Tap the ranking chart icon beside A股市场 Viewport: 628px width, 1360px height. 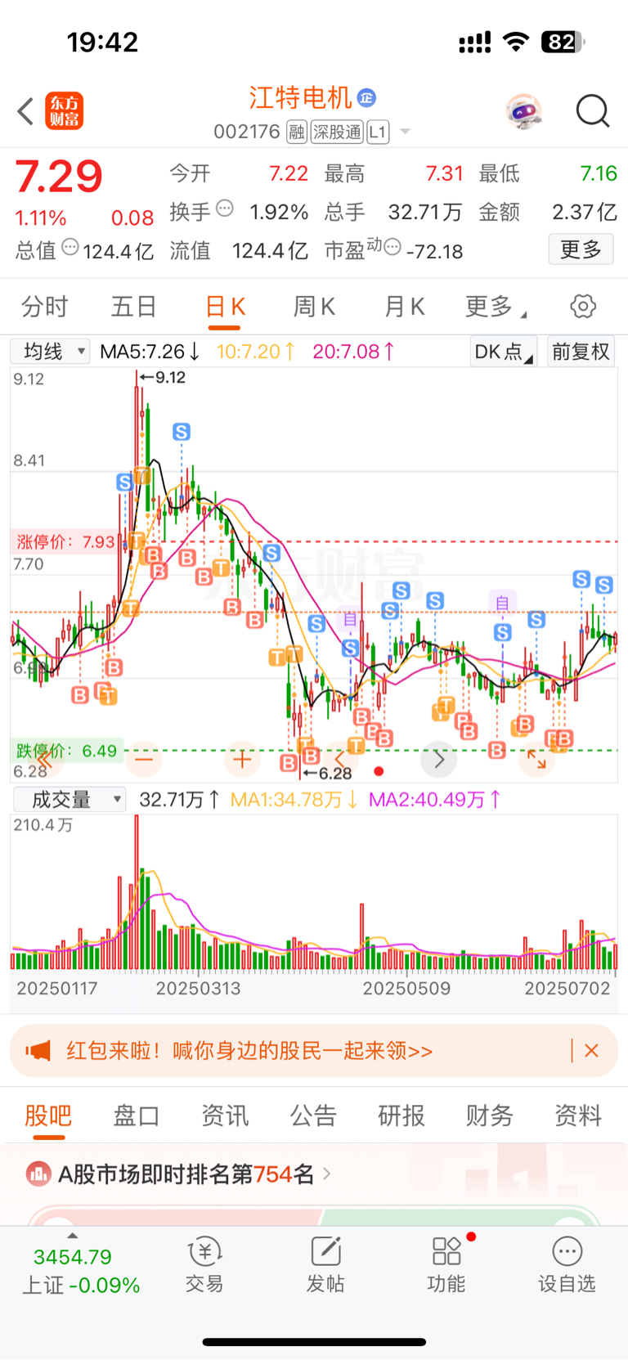coord(38,1174)
